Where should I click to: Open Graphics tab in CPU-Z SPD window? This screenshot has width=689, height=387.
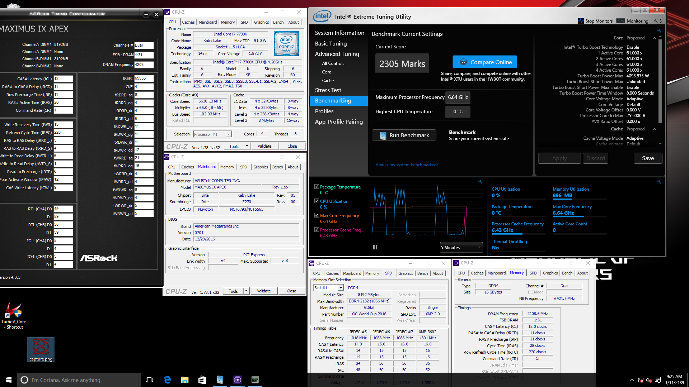[x=406, y=273]
